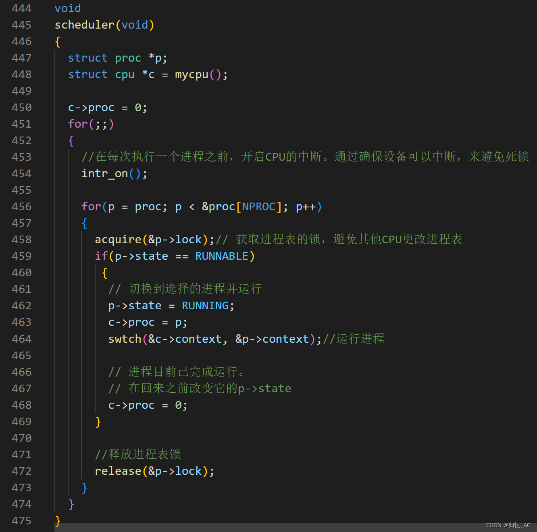Click line number 475 in the gutter
Screen dimensions: 537x532
(x=22, y=520)
